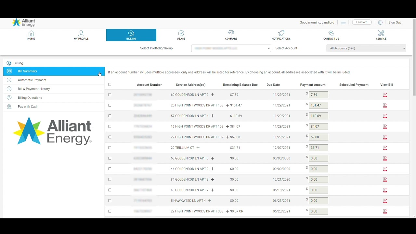416x234 pixels.
Task: View bill PDF for 5 Hawkweed Ln Apt 4
Action: 385,201
